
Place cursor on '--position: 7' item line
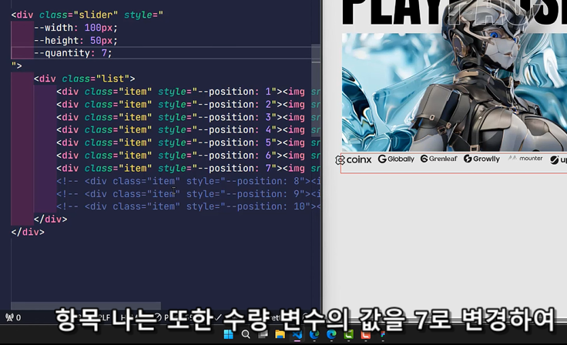[188, 168]
